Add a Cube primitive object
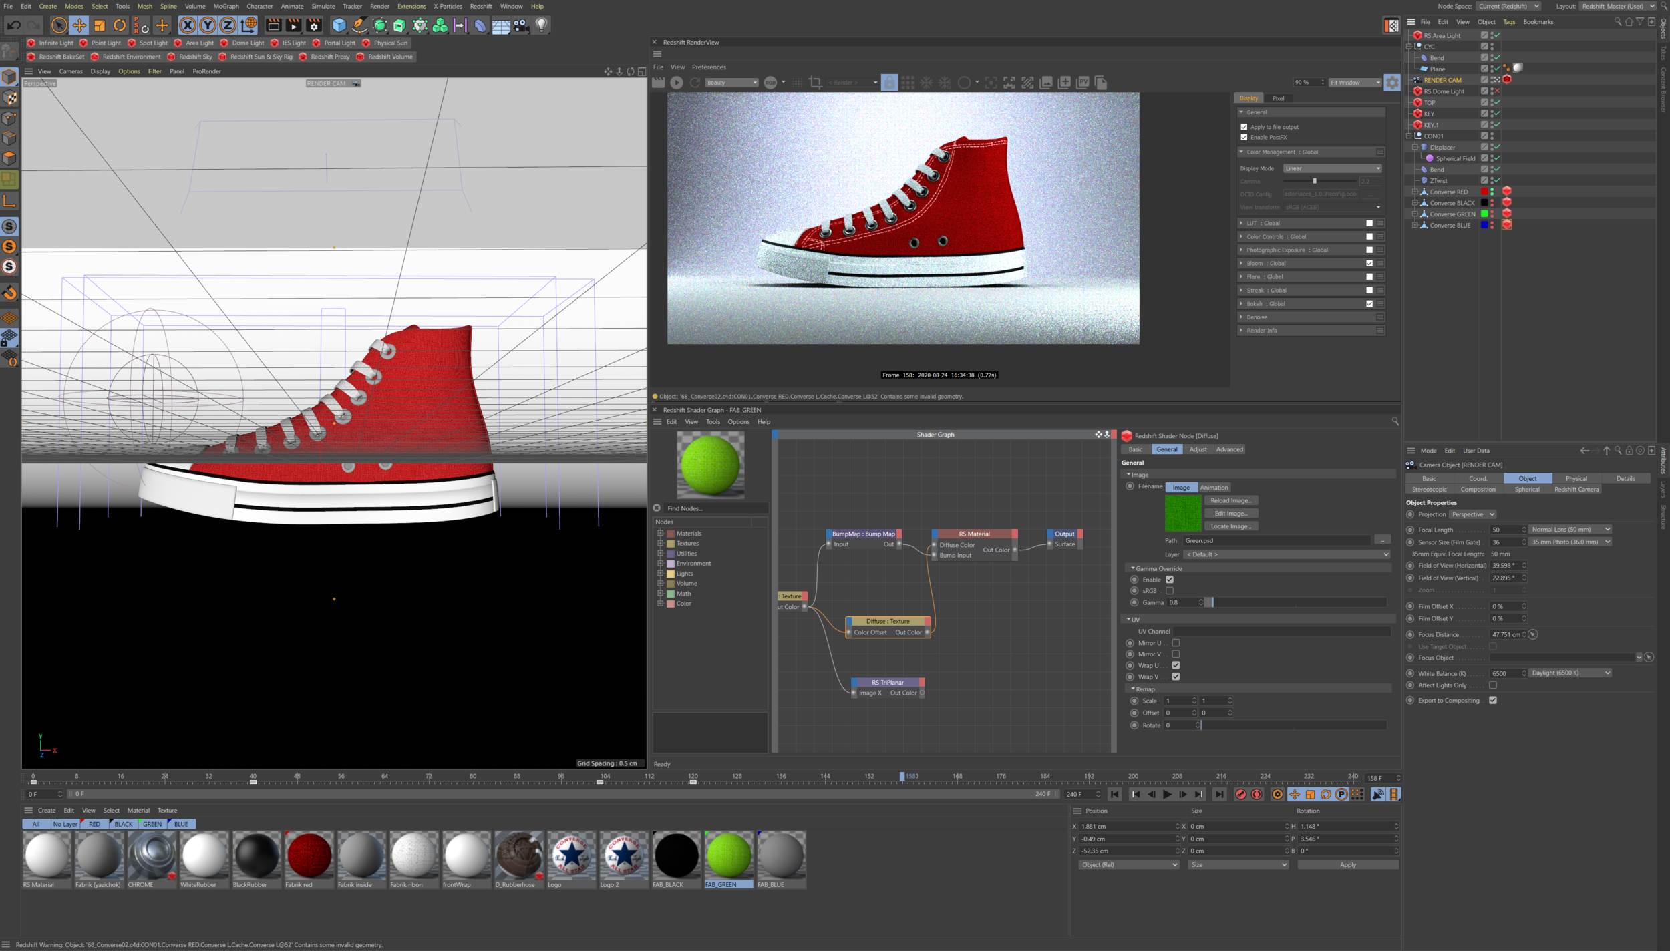 click(339, 25)
